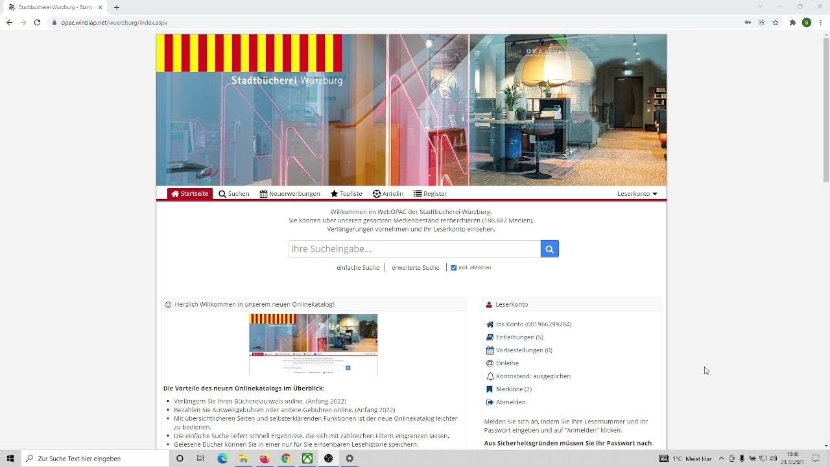Open the Topliste page
This screenshot has width=830, height=467.
346,194
